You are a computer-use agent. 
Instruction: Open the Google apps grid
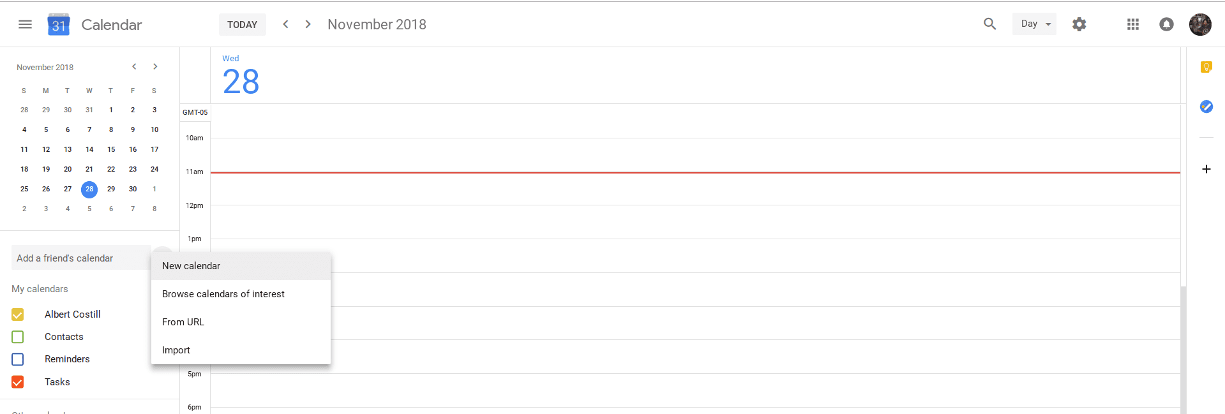pyautogui.click(x=1133, y=24)
